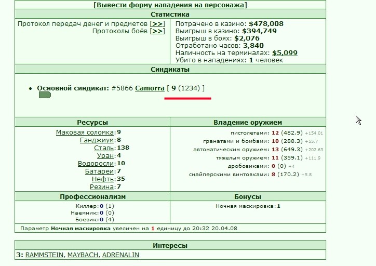This screenshot has height=266, width=376.
Task: Click the green syndicate badge icon
Action: [x=45, y=95]
